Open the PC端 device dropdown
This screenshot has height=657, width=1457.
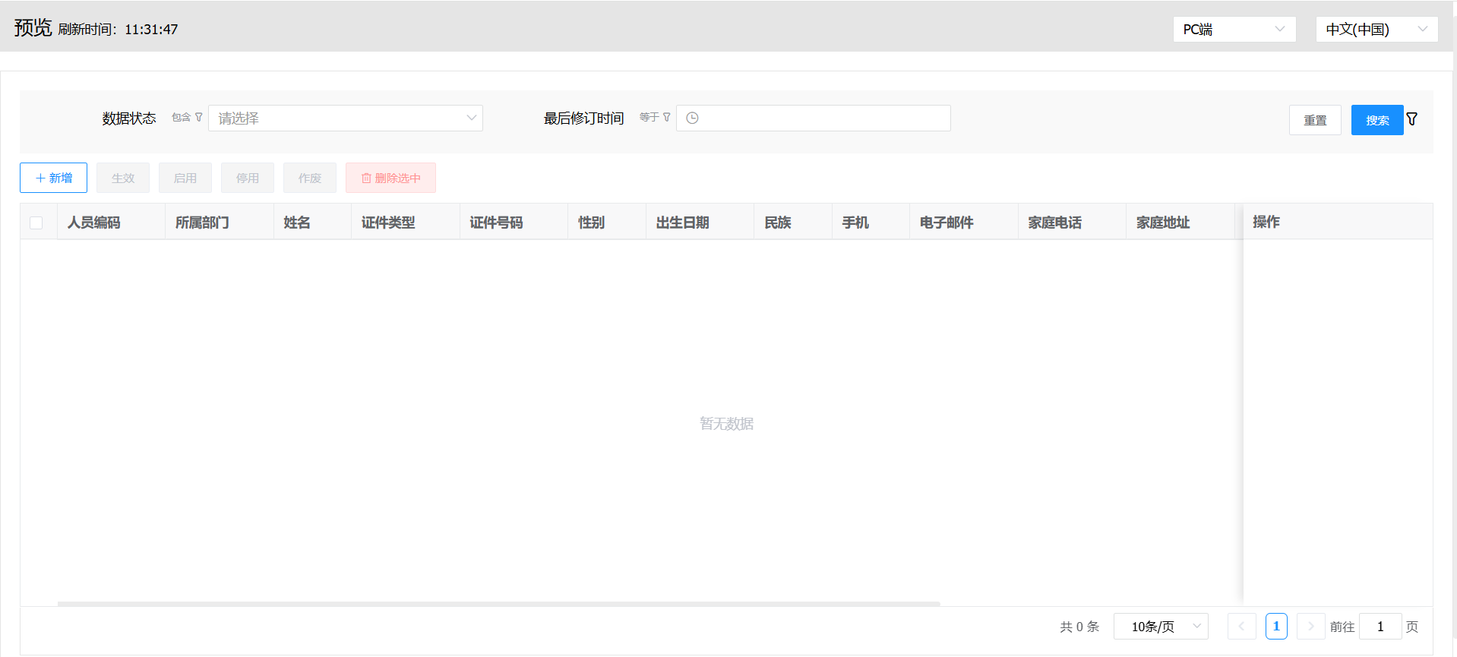(x=1234, y=30)
